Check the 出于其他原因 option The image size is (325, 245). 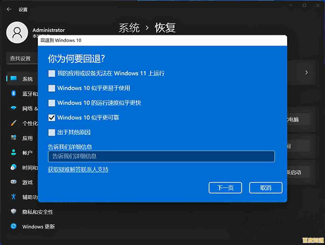(x=52, y=132)
